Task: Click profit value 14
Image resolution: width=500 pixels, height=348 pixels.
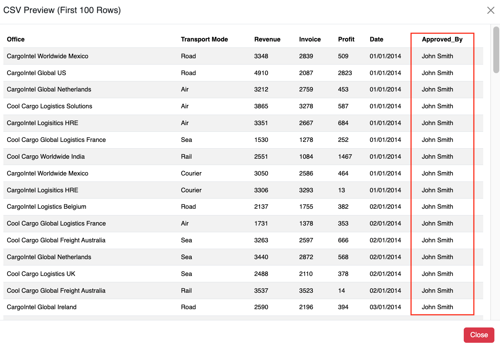Action: 342,290
